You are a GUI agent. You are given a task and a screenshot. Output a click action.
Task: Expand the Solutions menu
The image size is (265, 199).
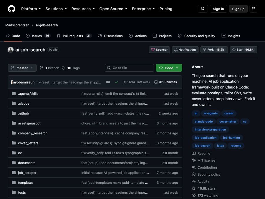[x=56, y=9]
